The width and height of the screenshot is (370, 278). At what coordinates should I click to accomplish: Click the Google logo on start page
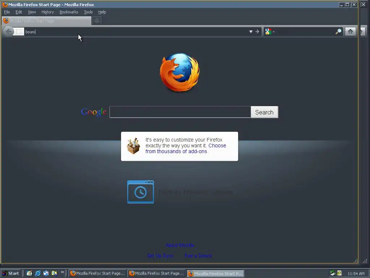coord(94,112)
